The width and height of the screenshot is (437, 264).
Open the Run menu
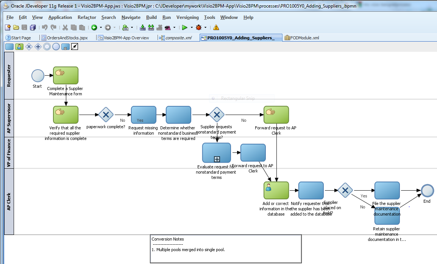pyautogui.click(x=167, y=17)
